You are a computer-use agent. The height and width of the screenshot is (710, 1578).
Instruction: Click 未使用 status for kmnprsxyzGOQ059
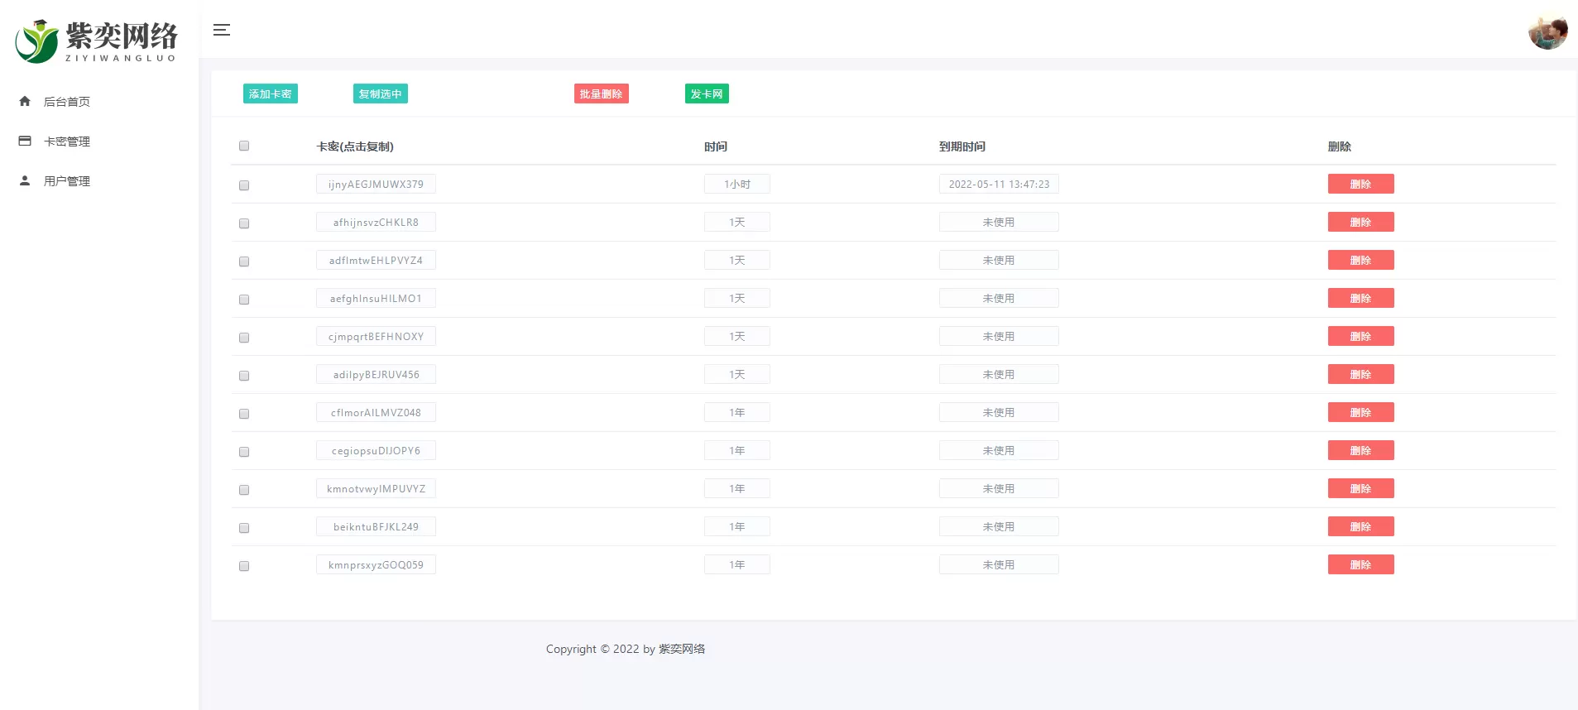[x=999, y=564]
